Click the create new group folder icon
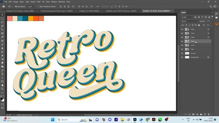The image size is (219, 123). coord(201,114)
